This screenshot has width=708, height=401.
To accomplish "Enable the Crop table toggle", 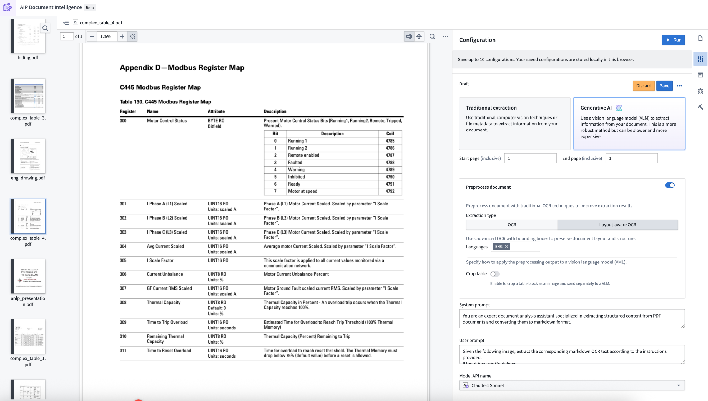I will (495, 274).
